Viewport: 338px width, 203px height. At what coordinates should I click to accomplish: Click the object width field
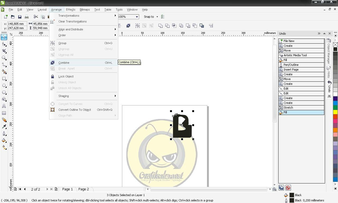point(40,24)
